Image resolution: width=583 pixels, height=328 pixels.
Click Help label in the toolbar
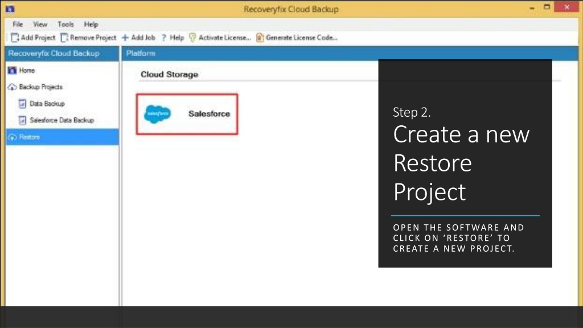click(x=177, y=38)
